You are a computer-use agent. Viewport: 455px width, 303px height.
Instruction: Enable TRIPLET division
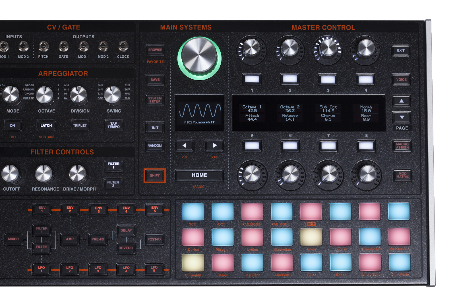[80, 125]
